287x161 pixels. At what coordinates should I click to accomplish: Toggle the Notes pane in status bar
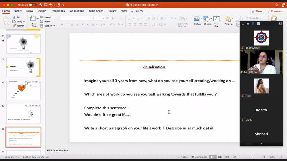coord(182,157)
